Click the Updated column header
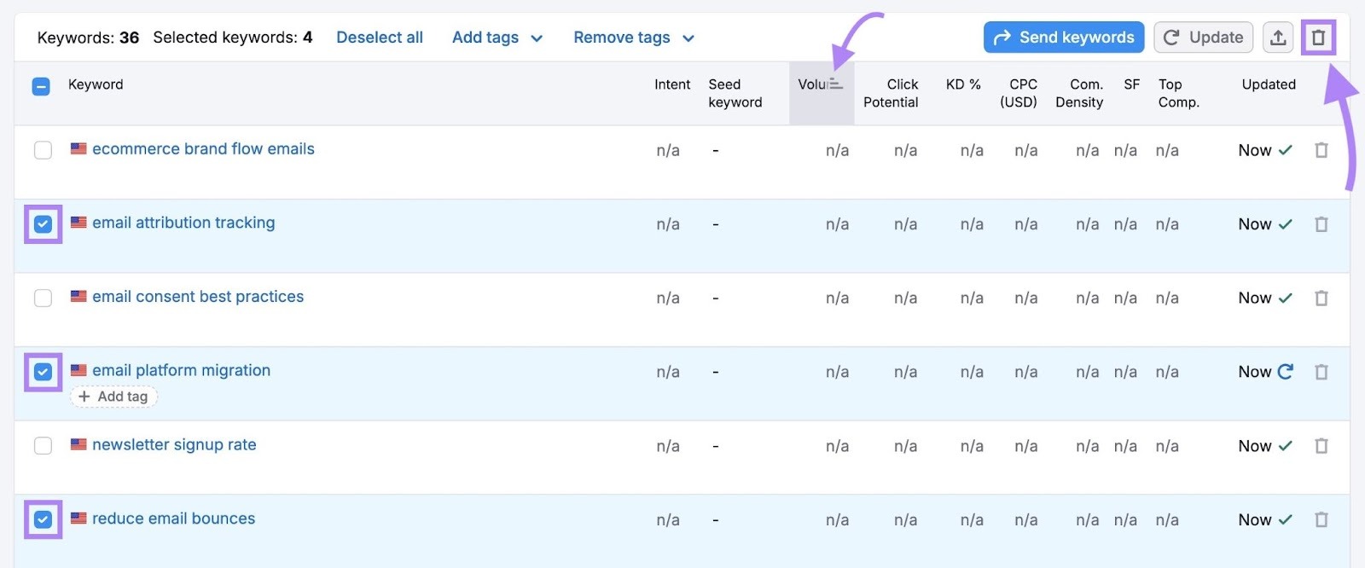1365x568 pixels. pyautogui.click(x=1268, y=84)
